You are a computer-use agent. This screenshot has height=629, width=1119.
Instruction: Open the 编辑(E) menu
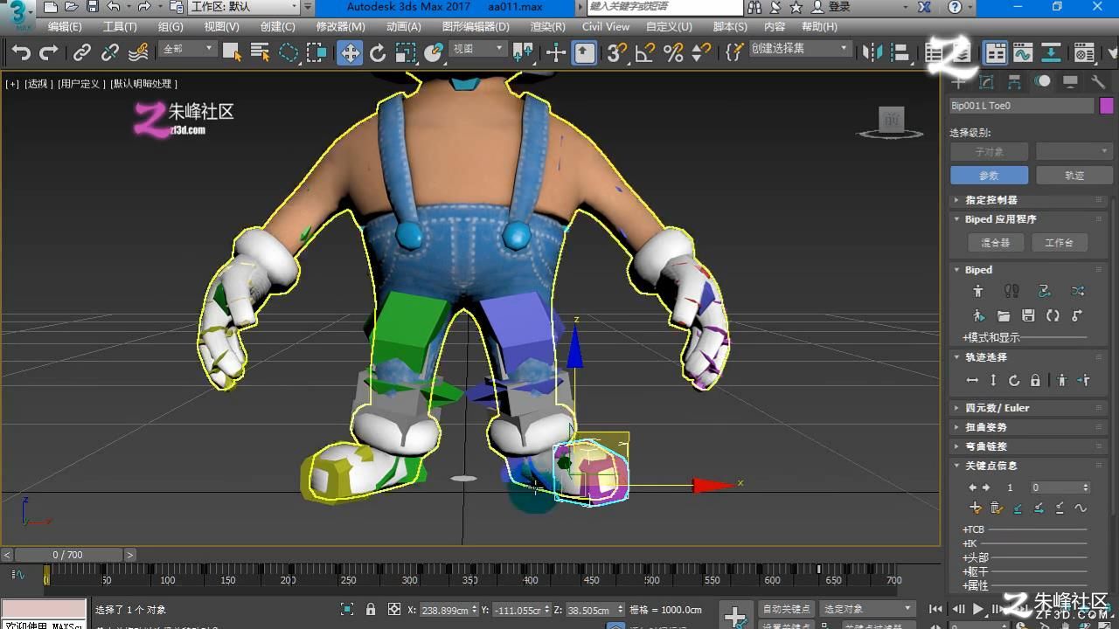click(65, 27)
